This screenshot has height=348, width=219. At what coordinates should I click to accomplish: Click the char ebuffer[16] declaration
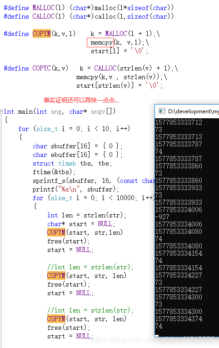coord(78,155)
